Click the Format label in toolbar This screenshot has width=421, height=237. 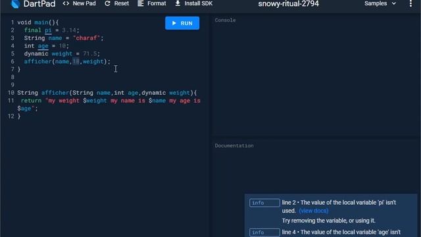(157, 3)
